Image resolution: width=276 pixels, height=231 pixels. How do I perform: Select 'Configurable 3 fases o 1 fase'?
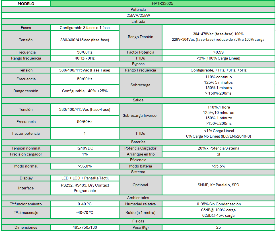pyautogui.click(x=85, y=28)
